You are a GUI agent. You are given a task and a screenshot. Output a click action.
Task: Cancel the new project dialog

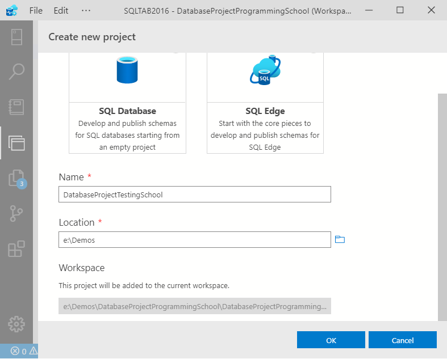pyautogui.click(x=402, y=340)
